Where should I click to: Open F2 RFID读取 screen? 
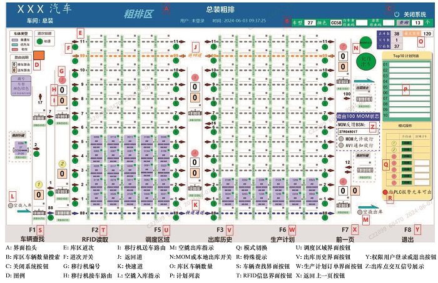(95, 234)
